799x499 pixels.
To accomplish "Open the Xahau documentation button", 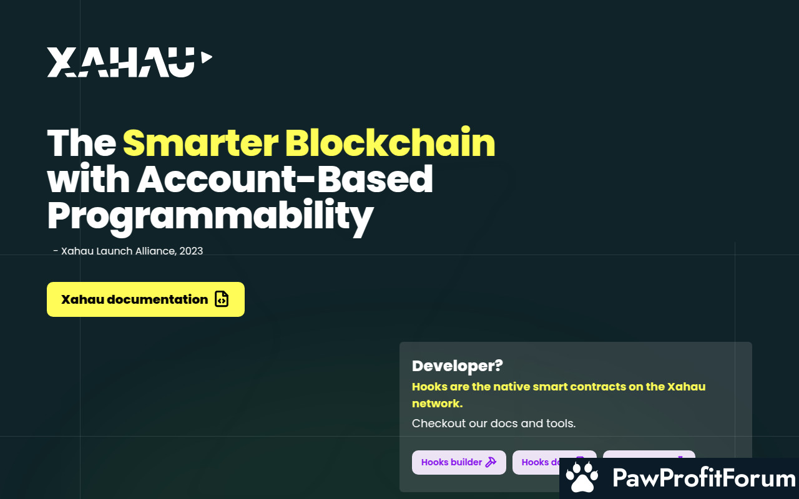I will (x=145, y=299).
